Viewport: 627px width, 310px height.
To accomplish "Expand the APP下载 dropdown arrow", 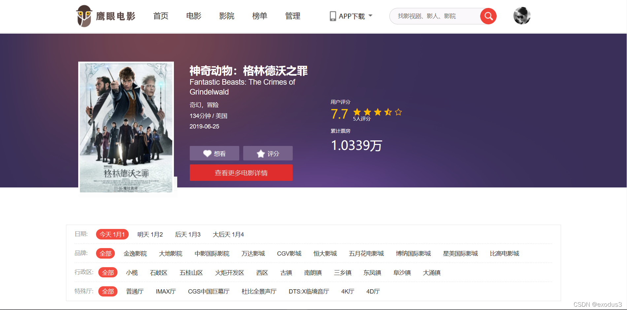I will [370, 16].
